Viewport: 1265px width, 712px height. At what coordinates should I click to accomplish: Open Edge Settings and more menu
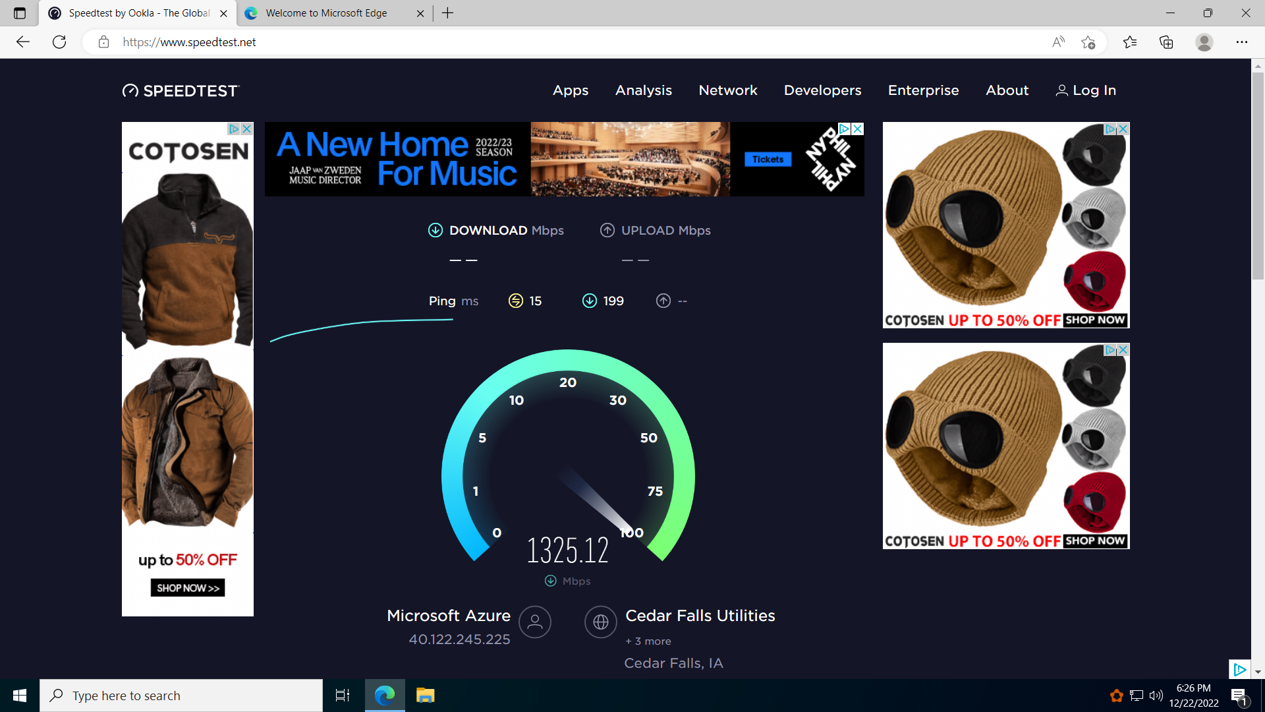pos(1242,42)
